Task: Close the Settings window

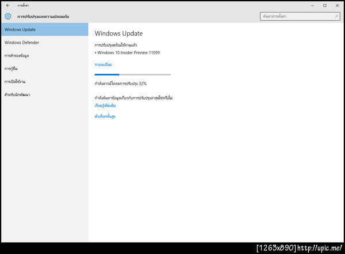Action: point(337,6)
